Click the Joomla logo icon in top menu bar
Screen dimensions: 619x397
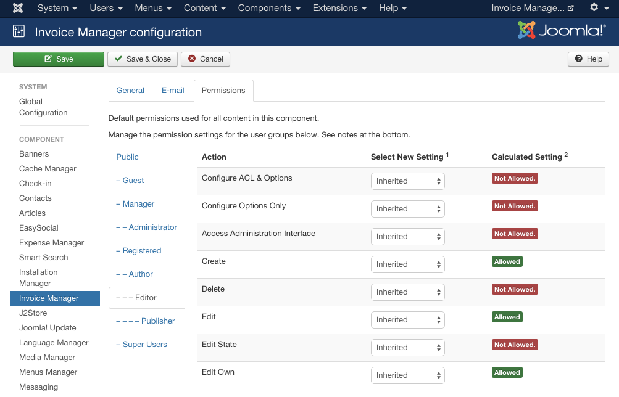(x=18, y=8)
